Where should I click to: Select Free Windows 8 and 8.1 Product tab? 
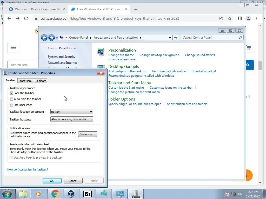99,9
